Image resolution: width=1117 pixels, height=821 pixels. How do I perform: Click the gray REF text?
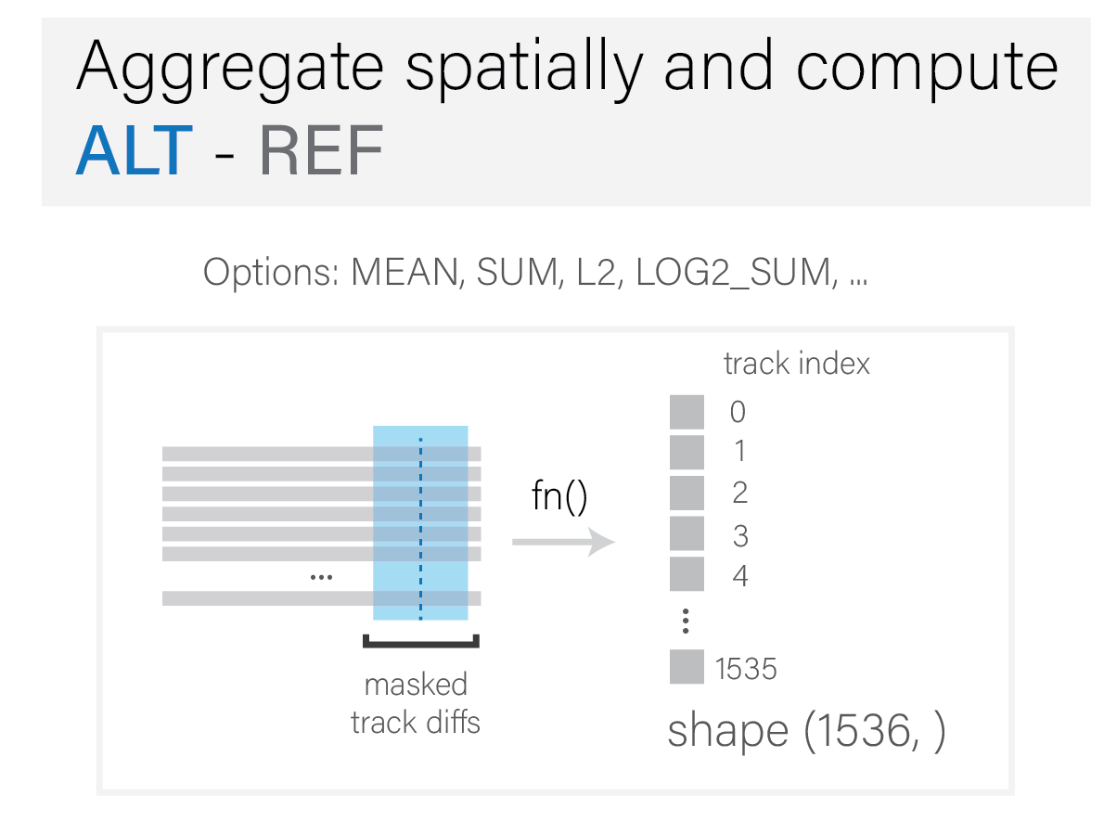(x=319, y=150)
